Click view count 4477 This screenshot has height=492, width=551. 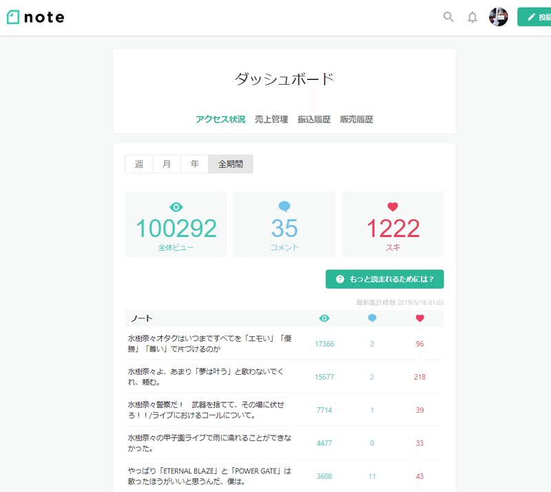(x=324, y=443)
